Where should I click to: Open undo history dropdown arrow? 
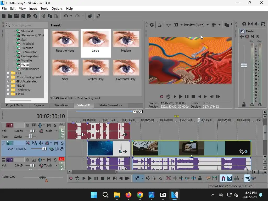point(71,16)
